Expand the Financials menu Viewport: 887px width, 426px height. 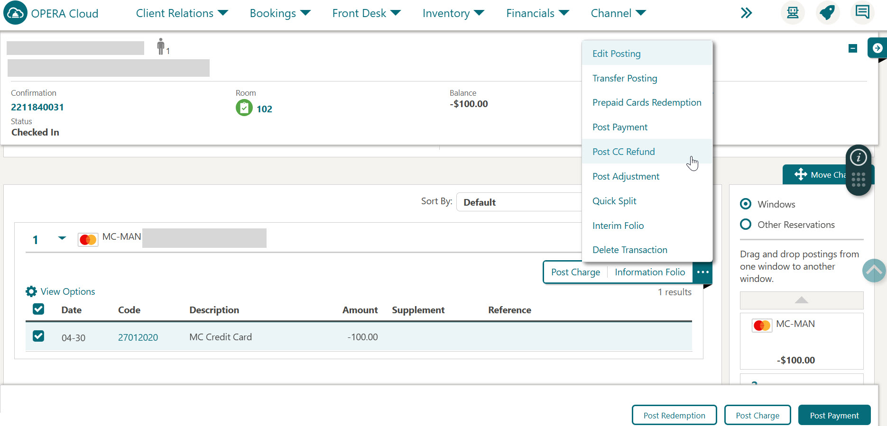[x=537, y=13]
